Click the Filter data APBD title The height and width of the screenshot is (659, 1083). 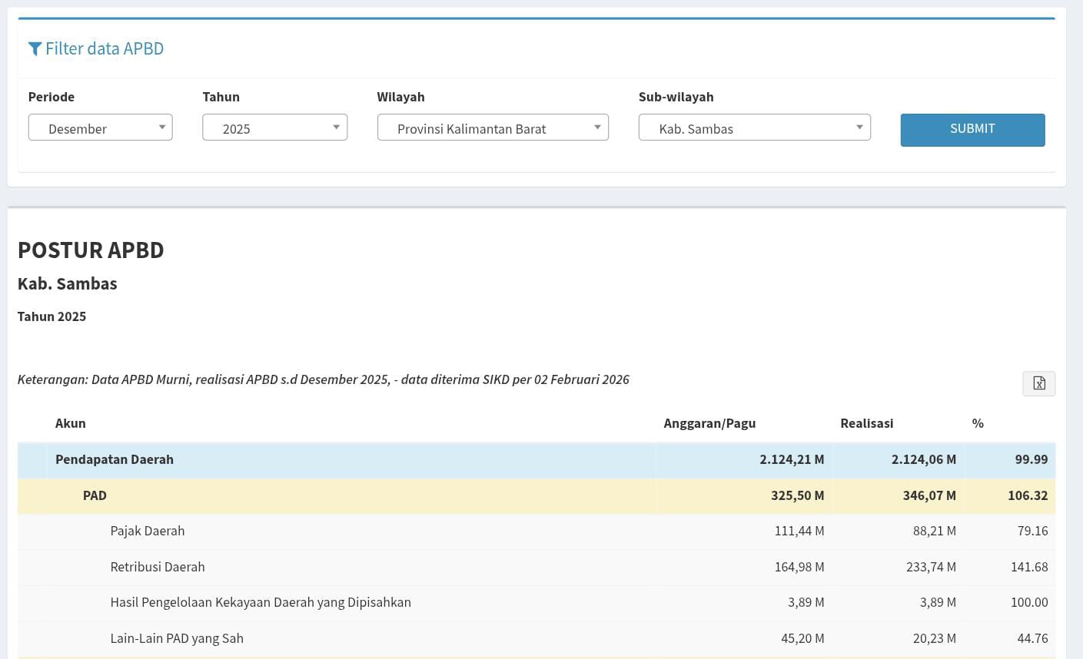tap(105, 49)
